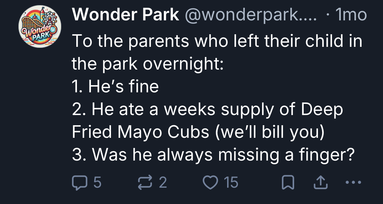Screen dimensions: 383x204
Task: Reply using the speech bubble icon
Action: pos(79,183)
